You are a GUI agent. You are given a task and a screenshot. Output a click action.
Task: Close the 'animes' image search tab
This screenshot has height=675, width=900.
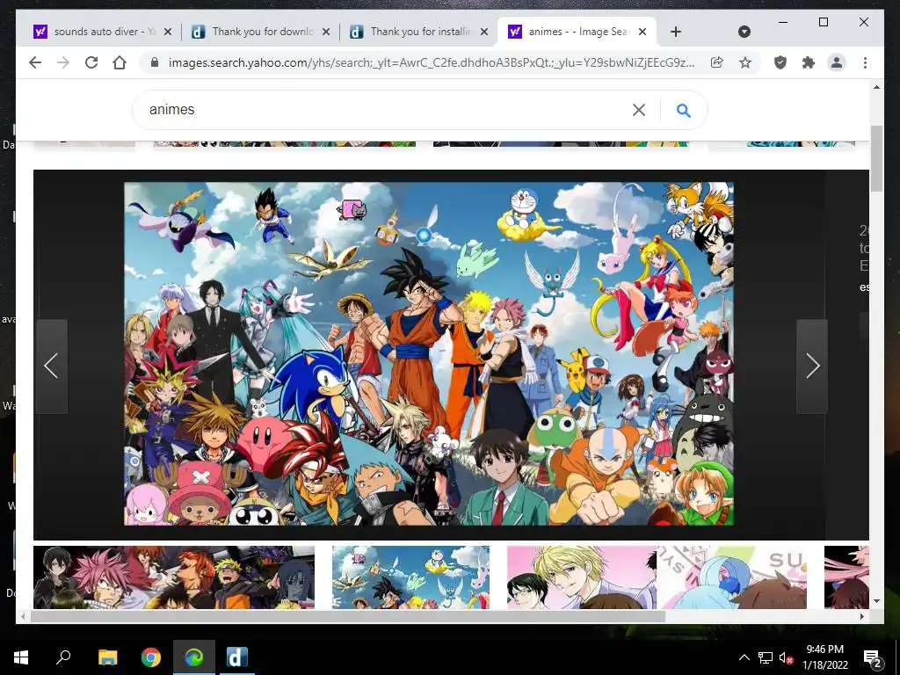coord(642,32)
